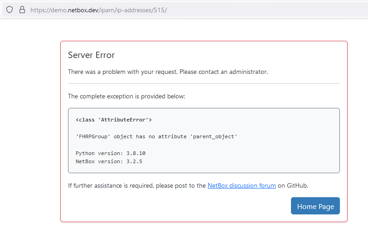
Task: Click the padlock site security icon
Action: point(22,10)
